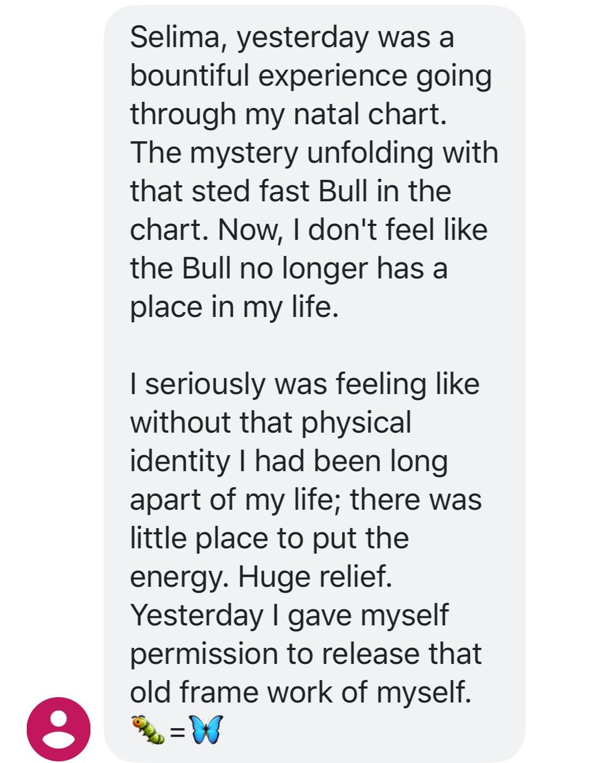602x763 pixels.
Task: Click the blank gap between the two paragraphs
Action: coord(315,345)
